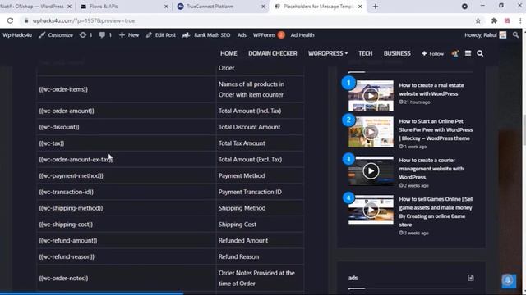Open the TECH nav link
The height and width of the screenshot is (295, 526).
(365, 53)
